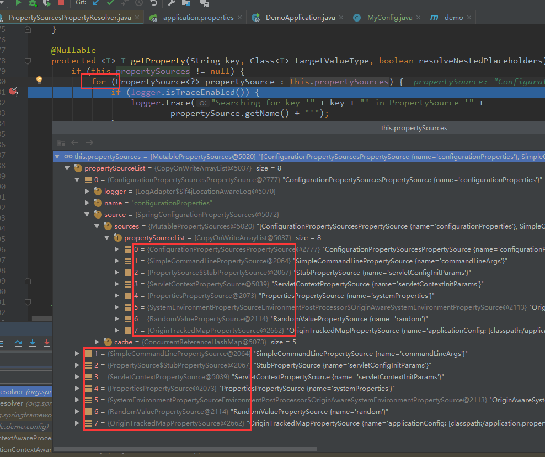The width and height of the screenshot is (545, 457).
Task: Collapse the top propertySourceList size 8 node
Action: tap(67, 168)
